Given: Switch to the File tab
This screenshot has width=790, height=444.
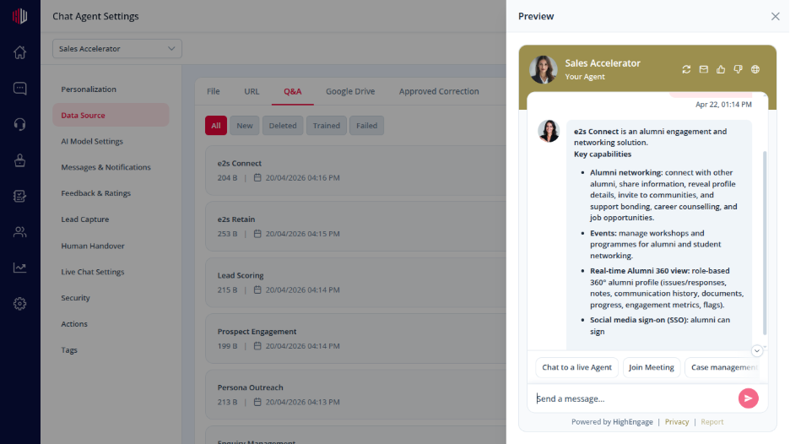Looking at the screenshot, I should pos(214,91).
